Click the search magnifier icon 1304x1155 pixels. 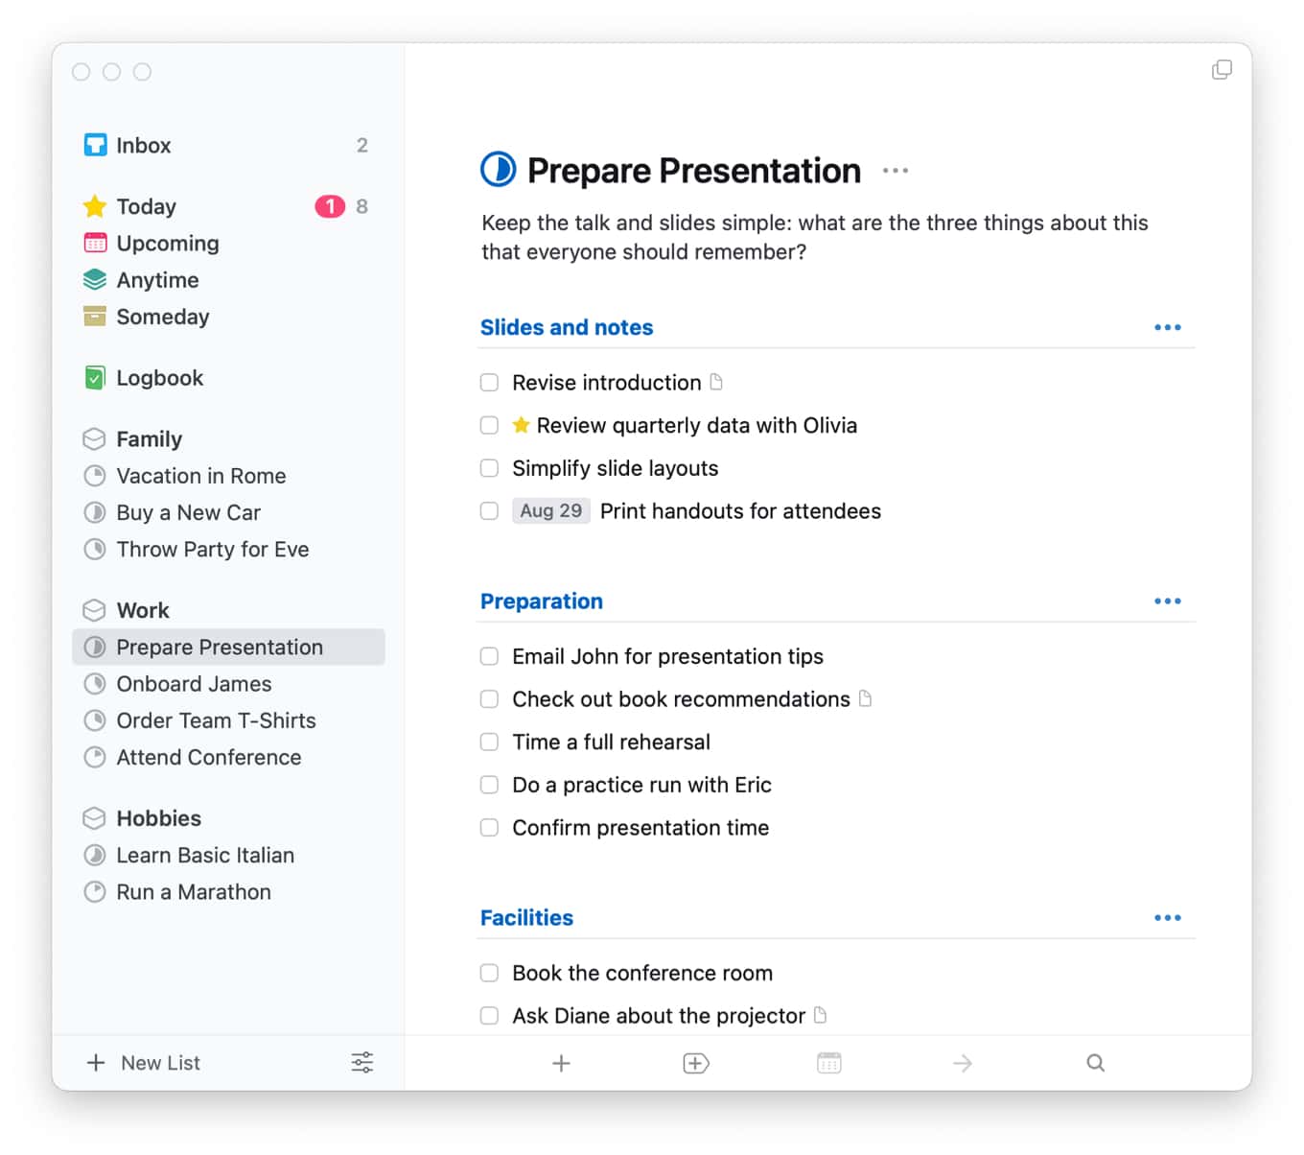[1096, 1063]
